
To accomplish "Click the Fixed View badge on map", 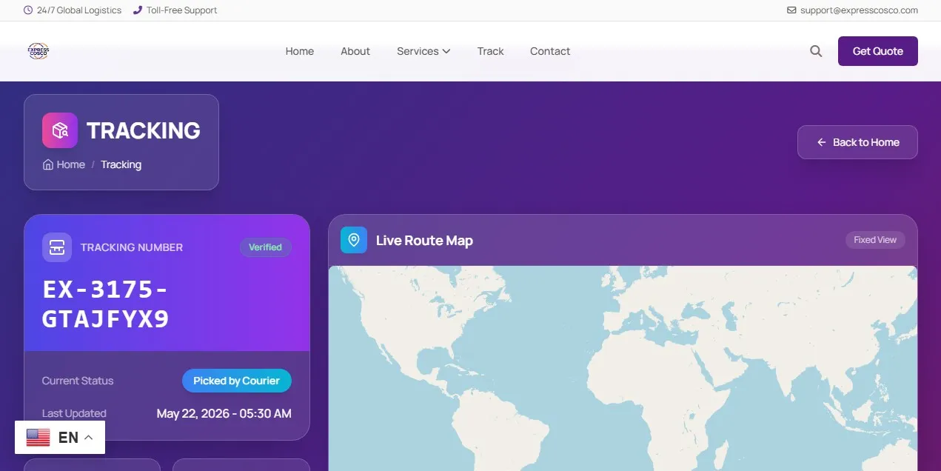I will coord(875,240).
